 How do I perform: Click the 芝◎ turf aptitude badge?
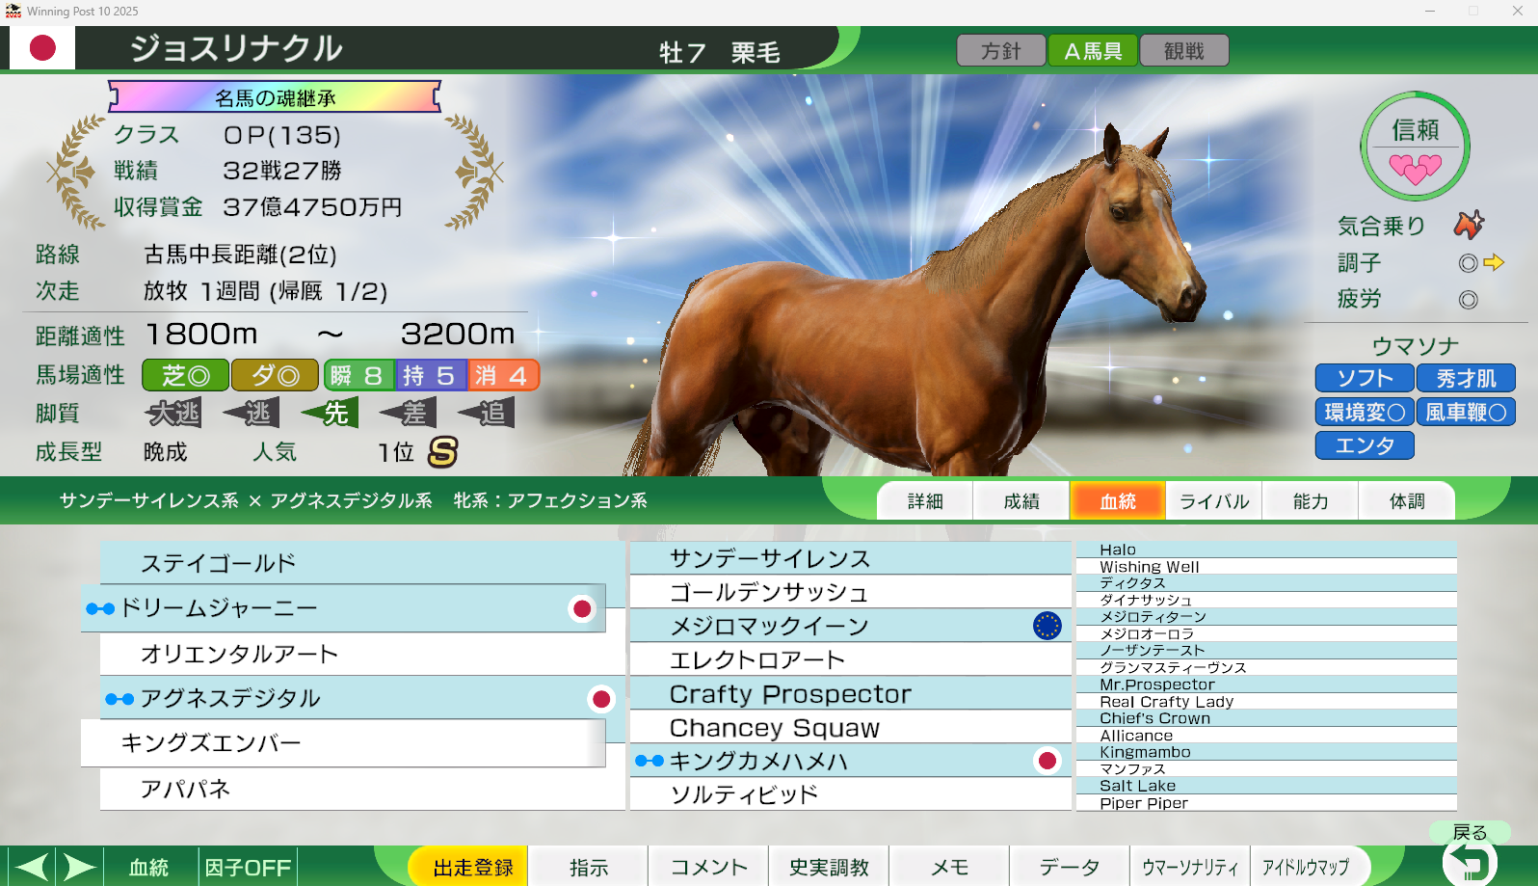(185, 375)
